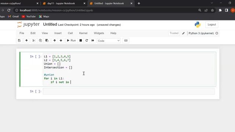Click the forward navigation arrow

point(3,10)
